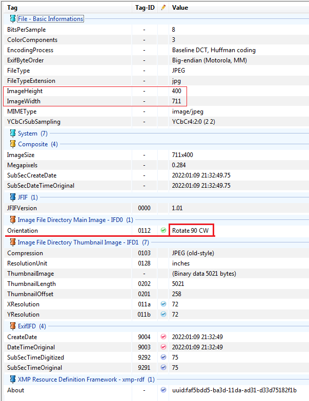Sort by the Tag-ID column header
Screen dimensions: 309x401
coord(145,8)
